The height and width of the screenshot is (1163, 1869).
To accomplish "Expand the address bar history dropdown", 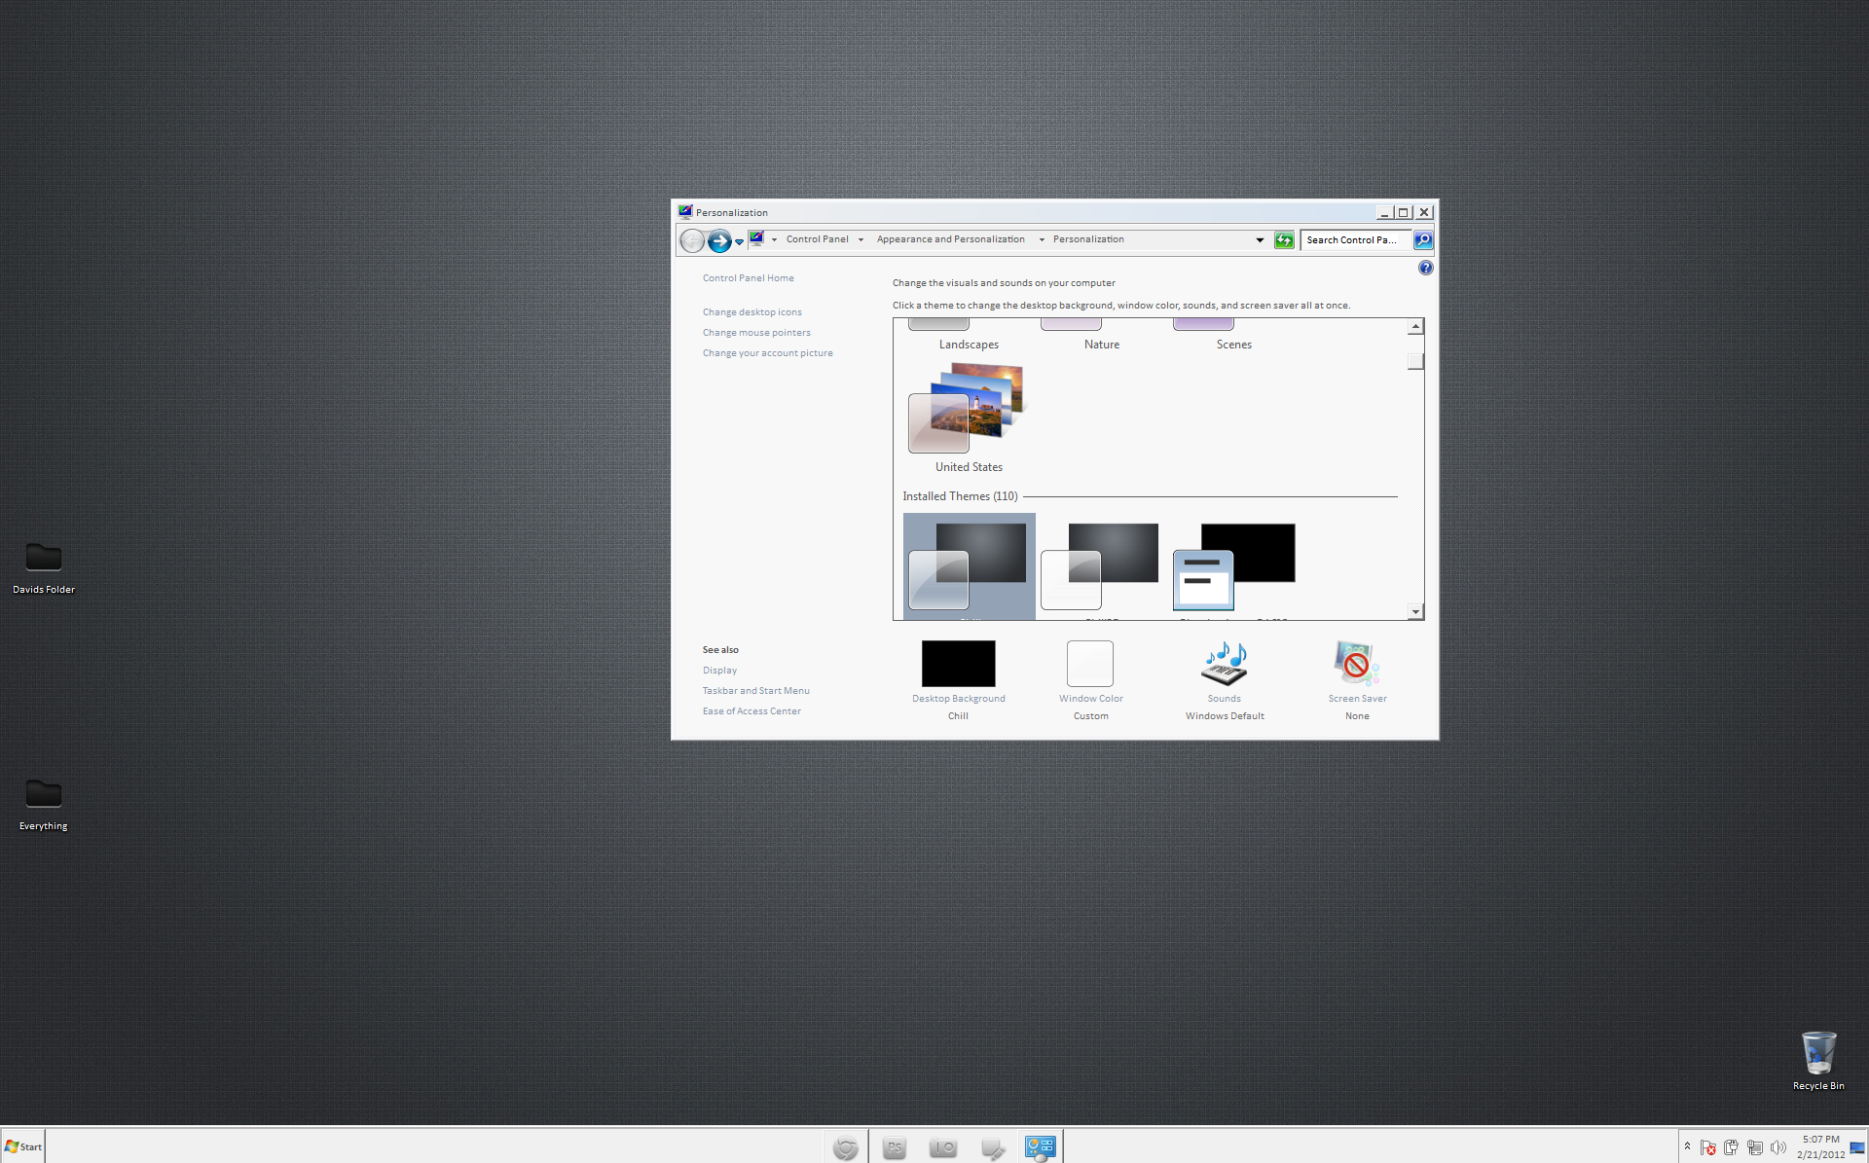I will tap(1260, 240).
